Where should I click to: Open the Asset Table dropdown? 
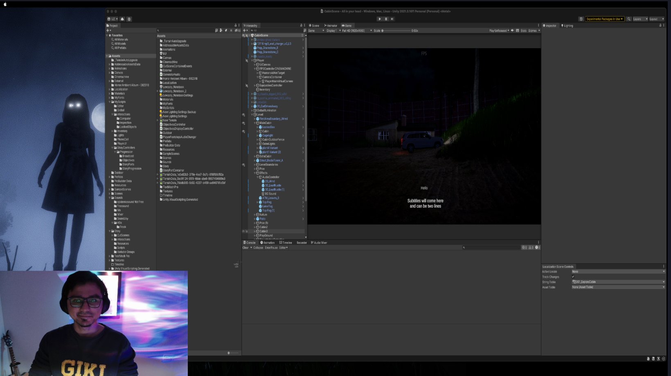click(618, 287)
